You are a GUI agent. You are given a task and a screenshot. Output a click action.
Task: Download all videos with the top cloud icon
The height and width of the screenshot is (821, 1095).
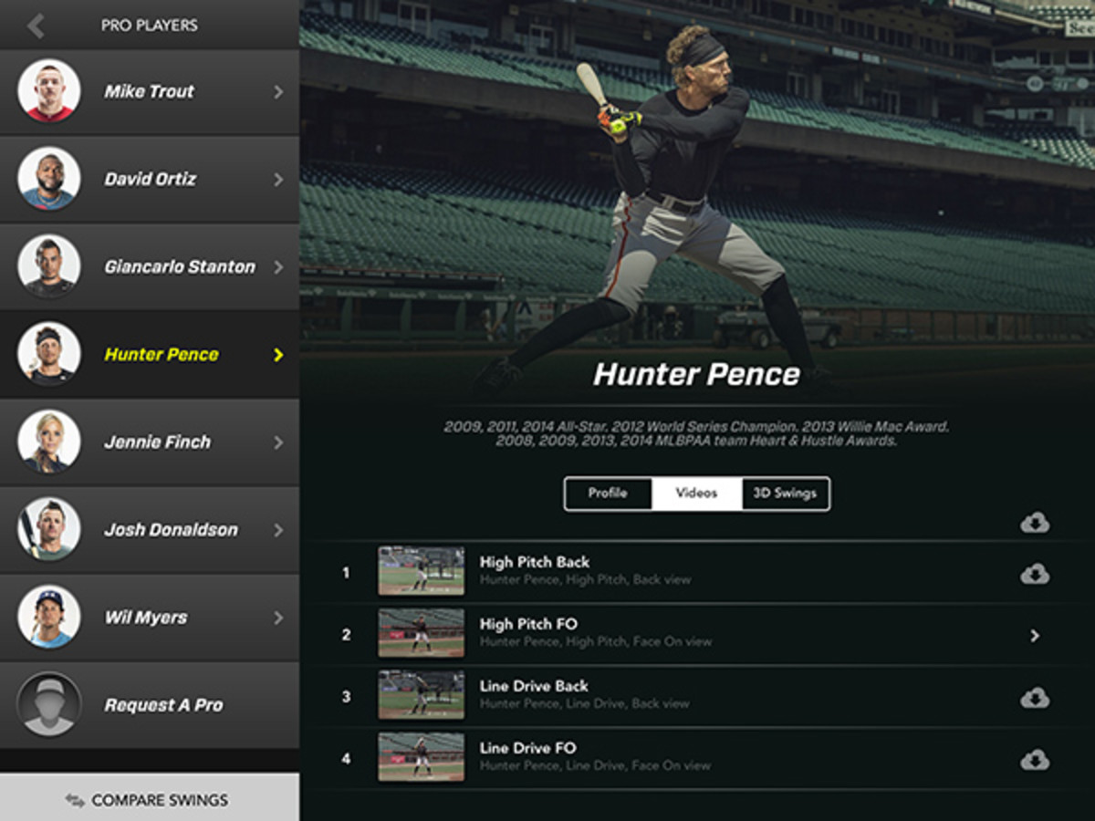[1035, 523]
